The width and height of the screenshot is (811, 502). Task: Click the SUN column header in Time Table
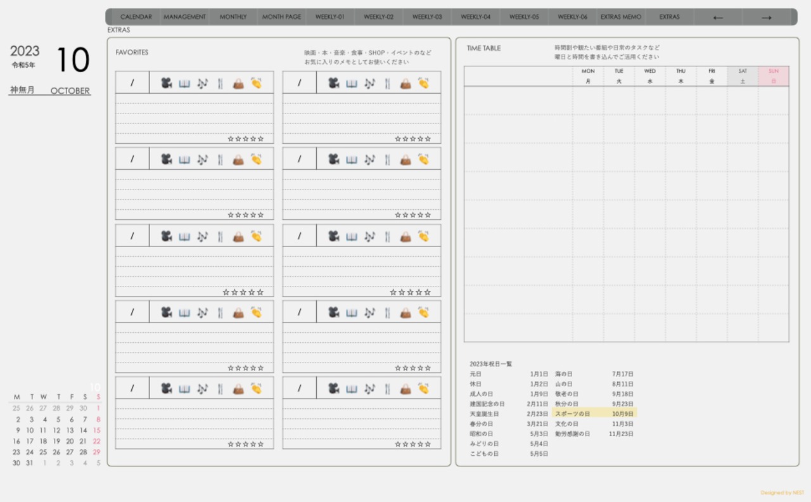[x=773, y=76]
